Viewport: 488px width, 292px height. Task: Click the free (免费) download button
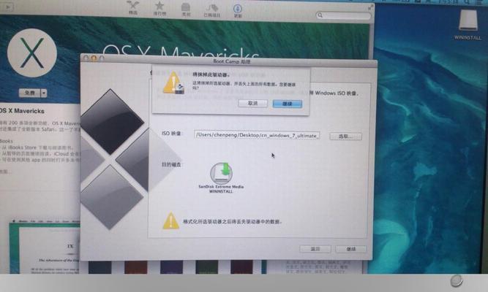pos(30,93)
